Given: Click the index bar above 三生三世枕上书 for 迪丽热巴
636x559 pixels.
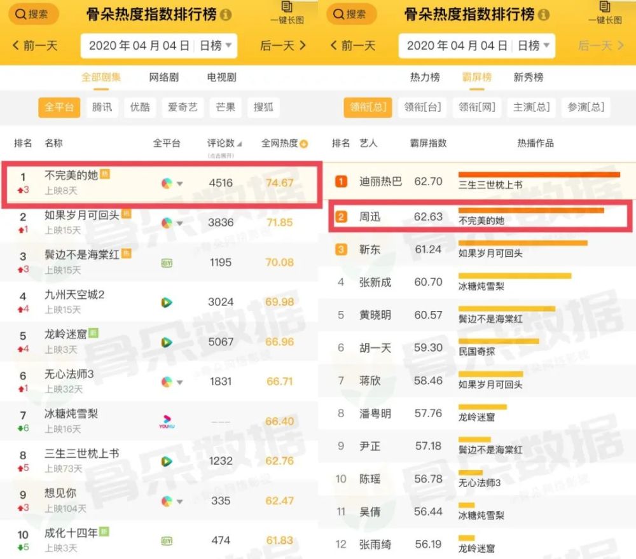Looking at the screenshot, I should [x=539, y=174].
